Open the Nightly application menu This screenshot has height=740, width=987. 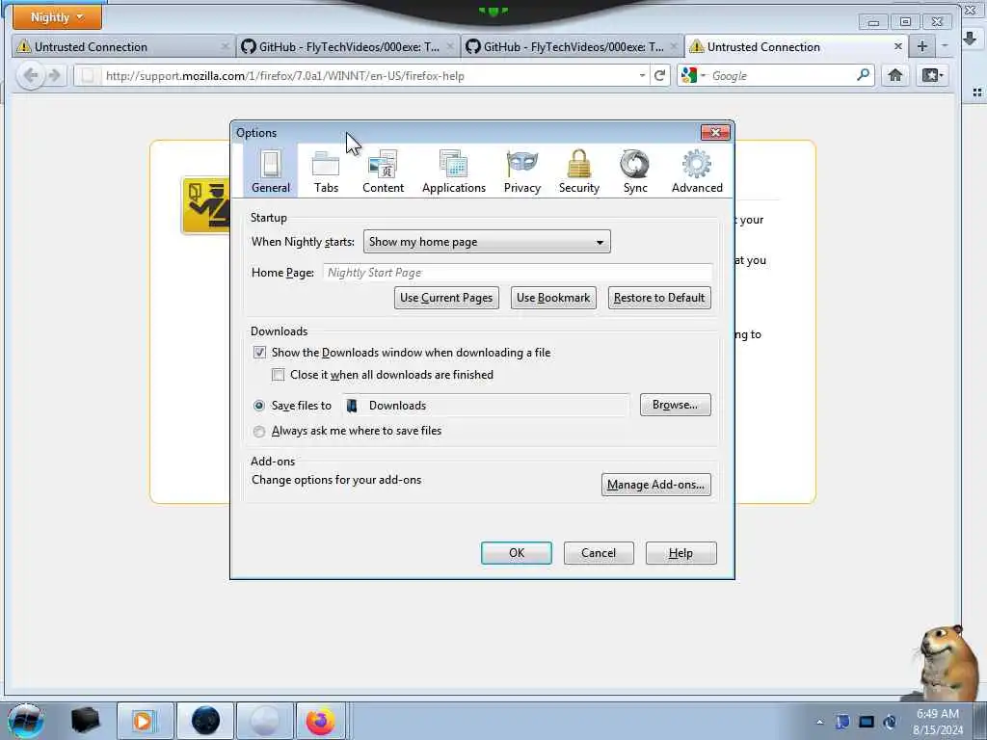coord(57,17)
